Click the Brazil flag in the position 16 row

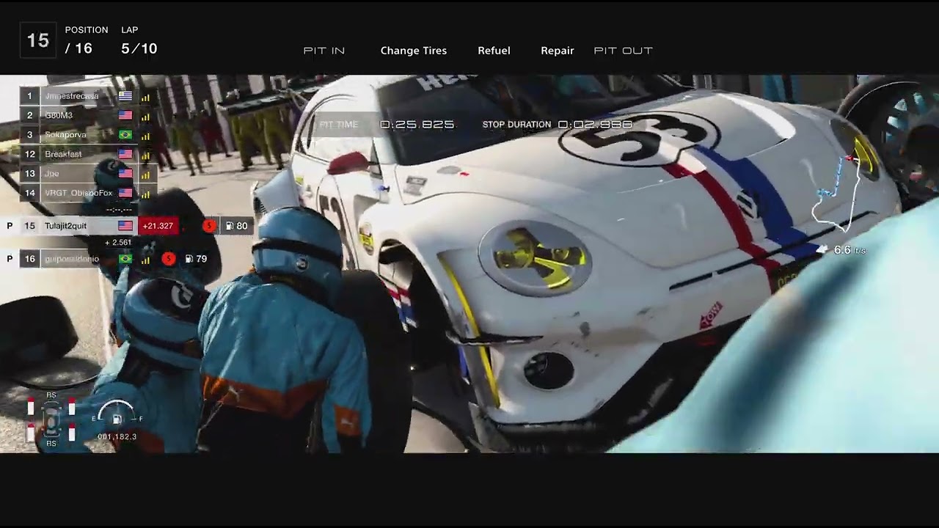pos(125,259)
